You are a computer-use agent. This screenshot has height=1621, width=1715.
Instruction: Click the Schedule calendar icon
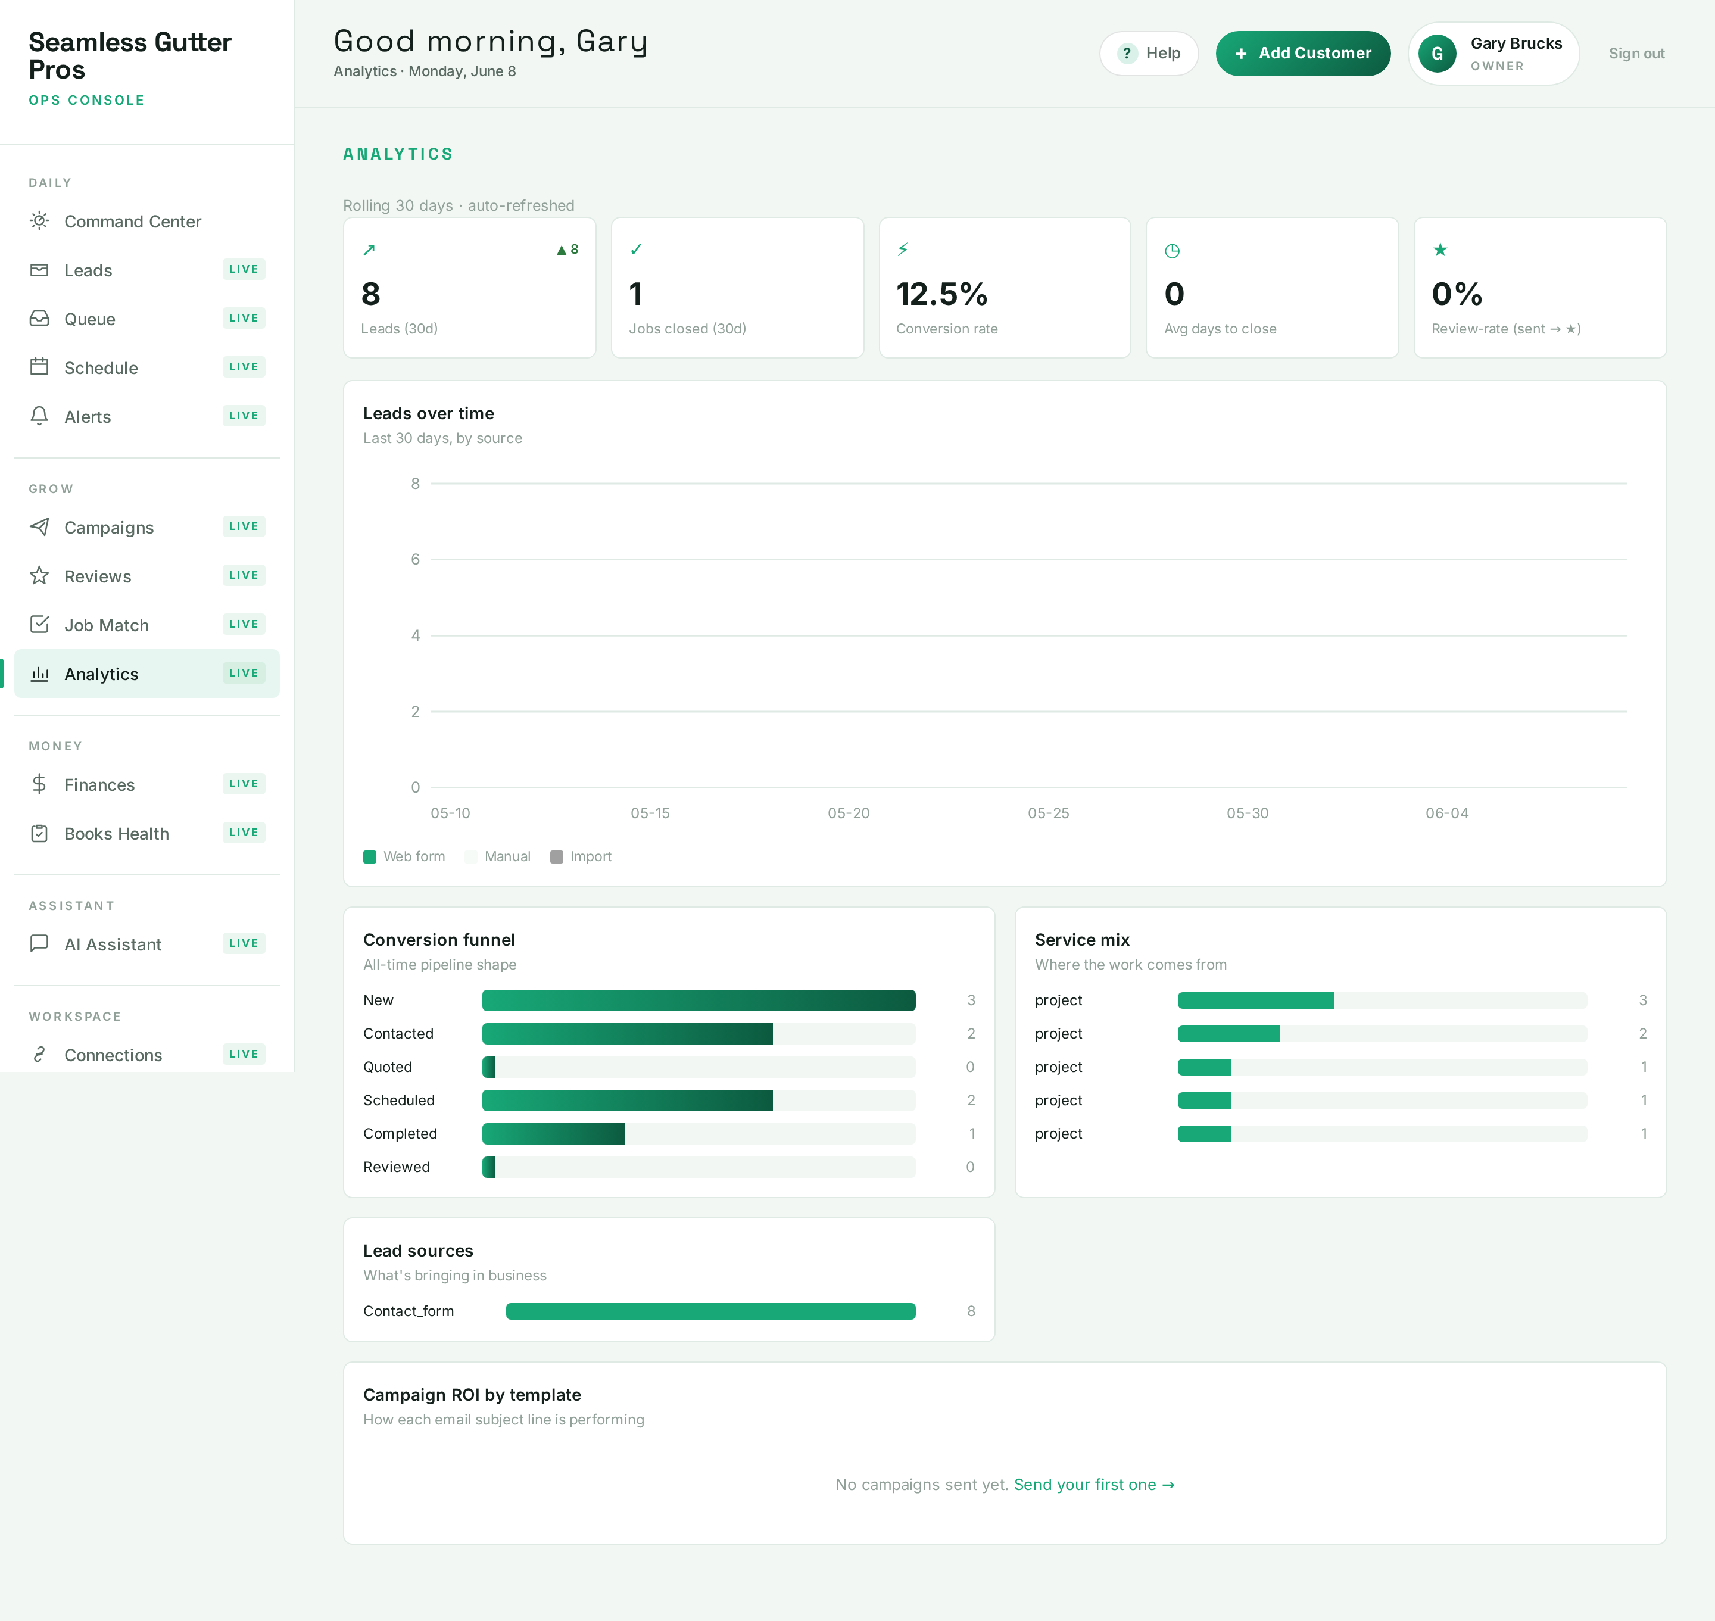pyautogui.click(x=39, y=366)
